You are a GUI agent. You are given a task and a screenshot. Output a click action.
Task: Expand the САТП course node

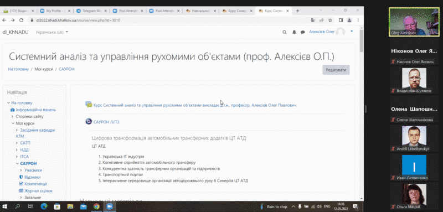[17, 143]
